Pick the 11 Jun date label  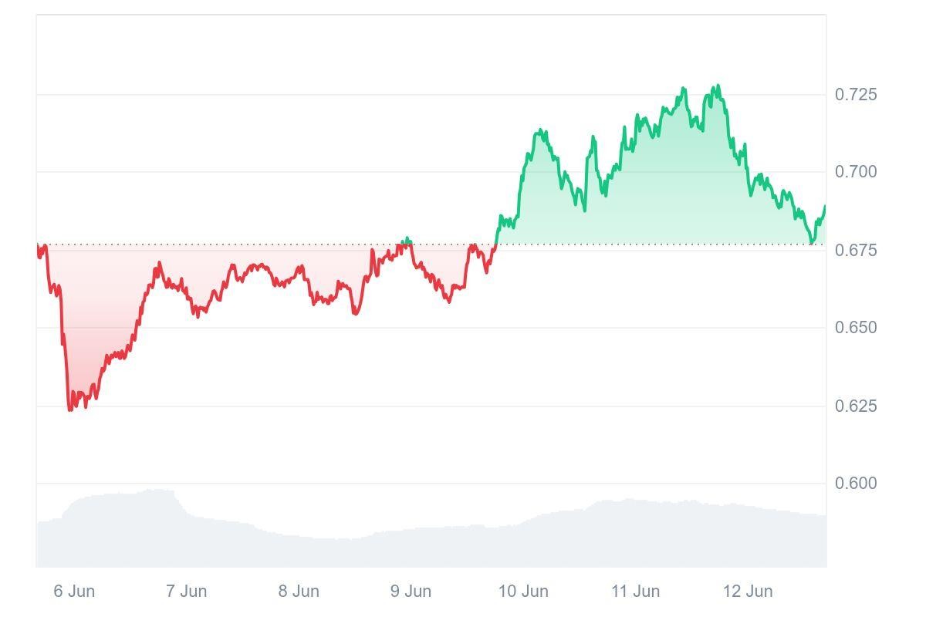635,592
